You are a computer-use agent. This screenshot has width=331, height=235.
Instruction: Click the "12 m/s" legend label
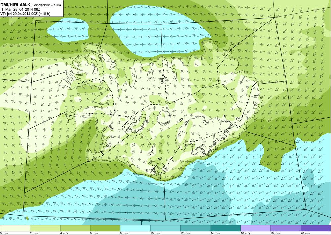point(185,233)
